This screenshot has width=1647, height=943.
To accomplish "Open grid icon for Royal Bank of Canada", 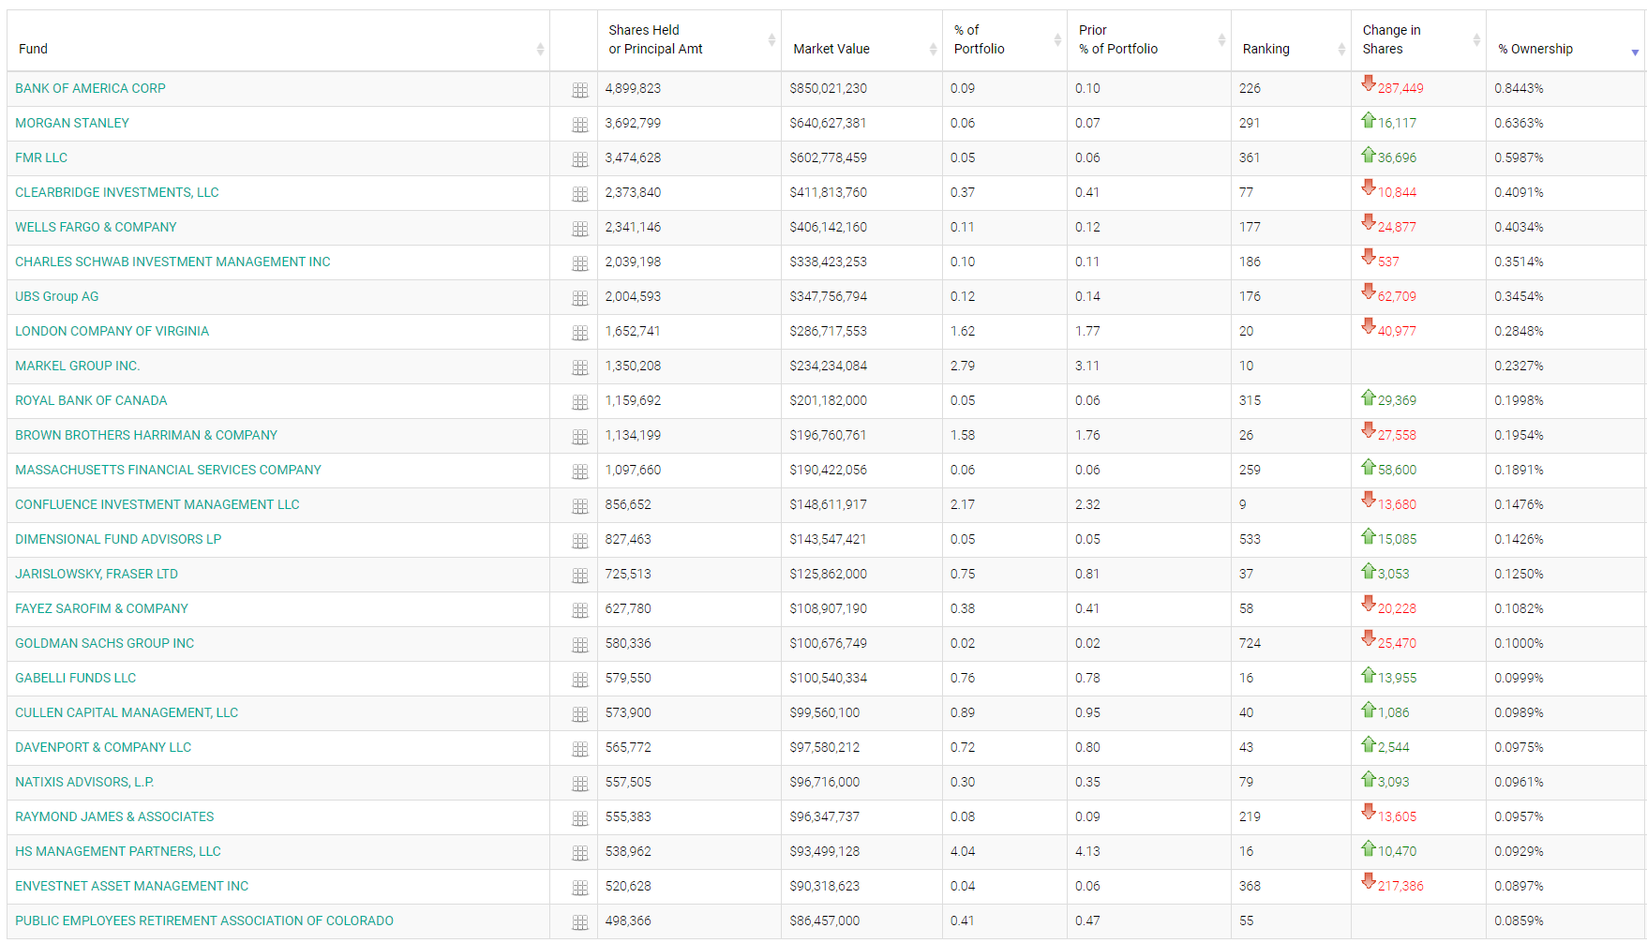I will (580, 402).
